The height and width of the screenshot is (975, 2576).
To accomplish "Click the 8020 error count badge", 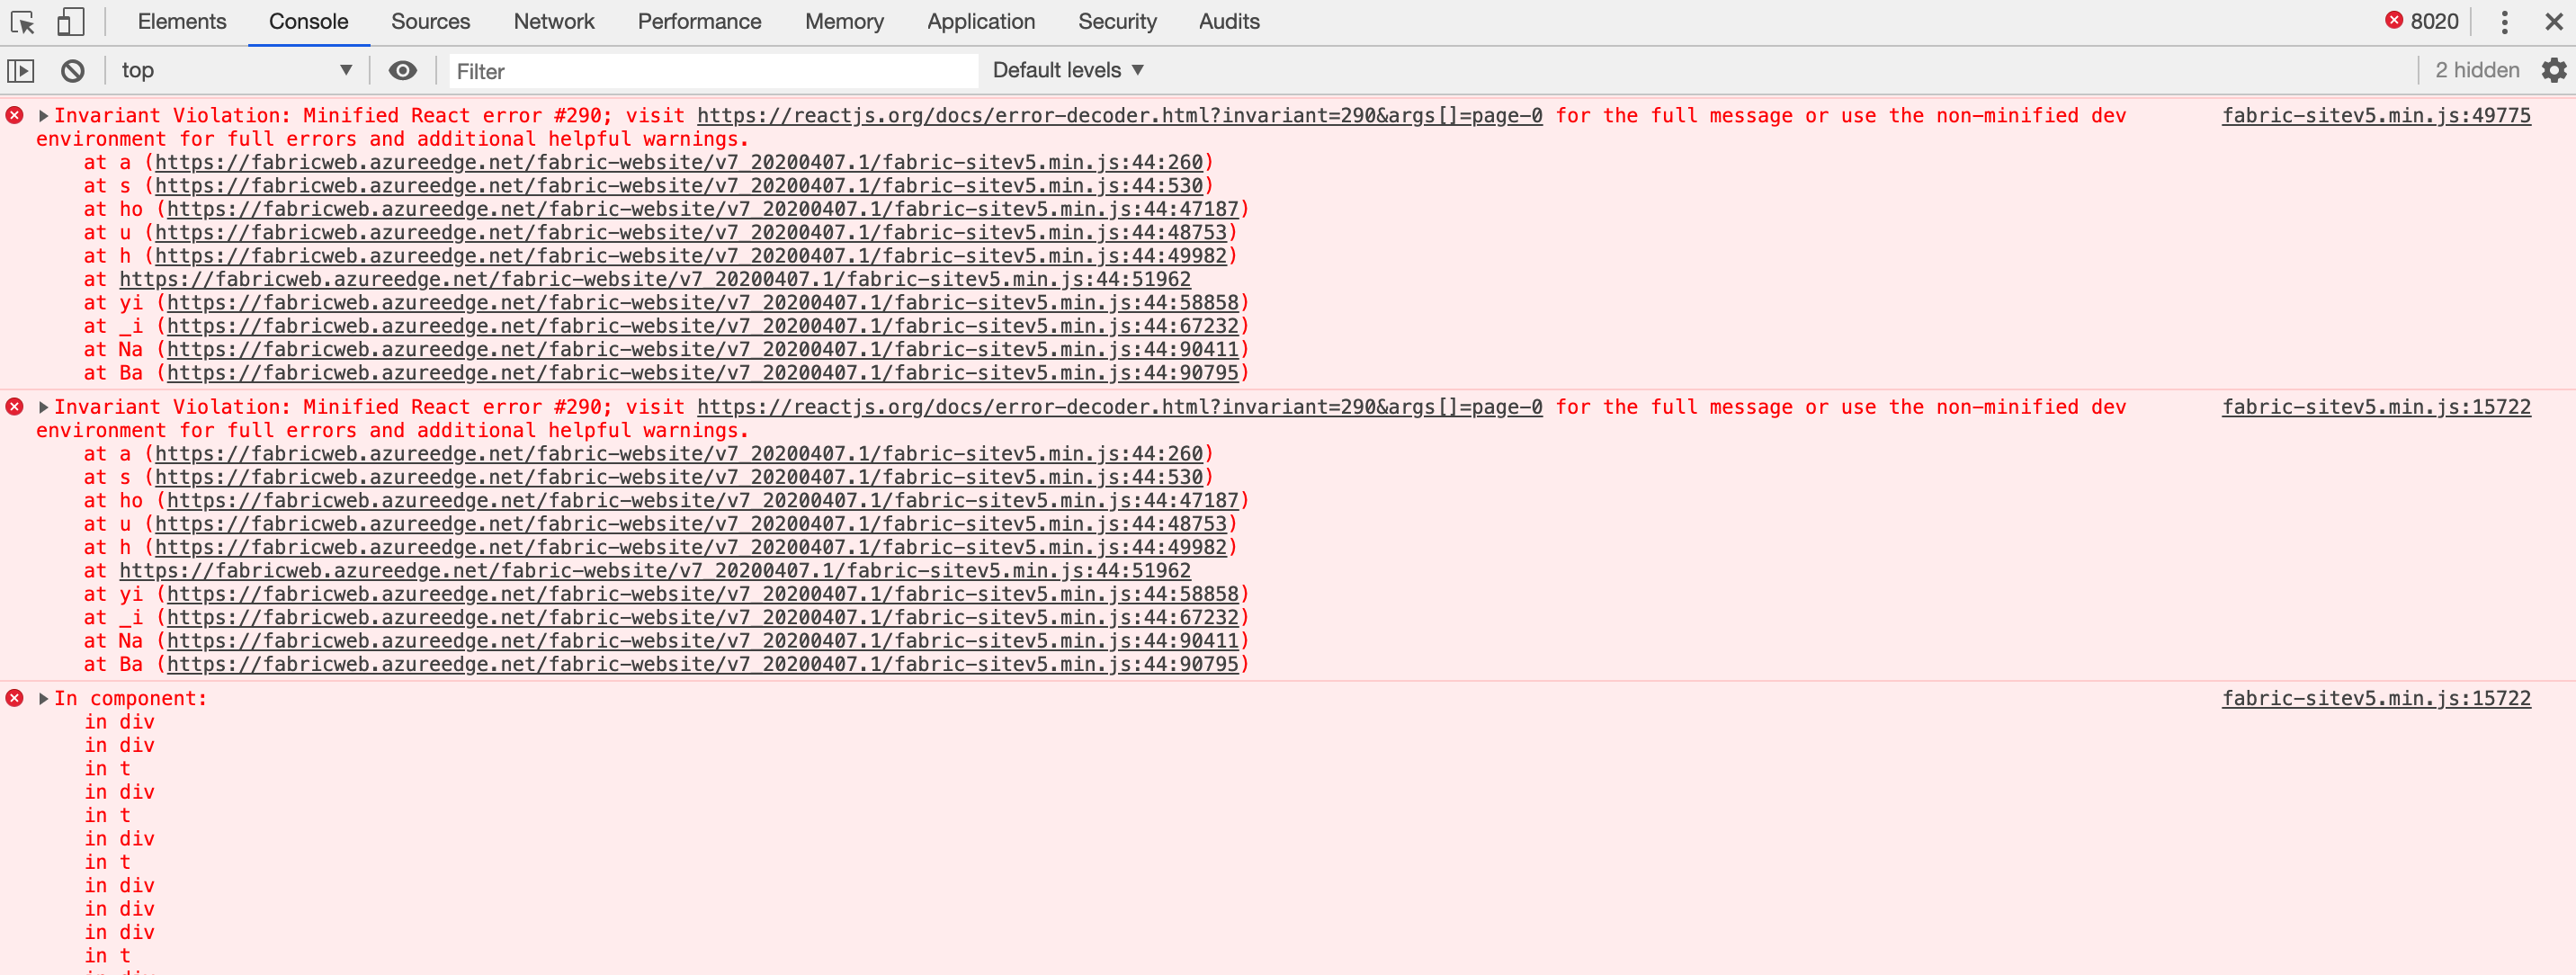I will tap(2420, 21).
